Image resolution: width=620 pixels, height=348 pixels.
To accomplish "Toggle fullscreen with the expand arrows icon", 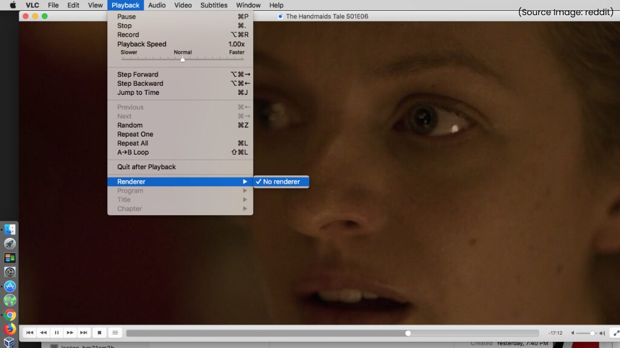I will coord(615,333).
